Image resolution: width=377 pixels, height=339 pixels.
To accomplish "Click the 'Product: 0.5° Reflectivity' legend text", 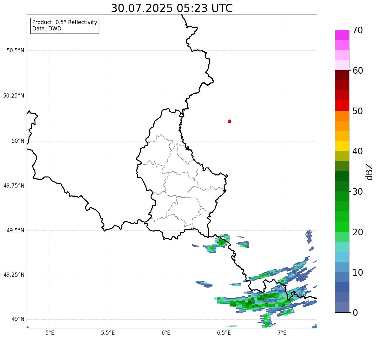I will click(65, 23).
